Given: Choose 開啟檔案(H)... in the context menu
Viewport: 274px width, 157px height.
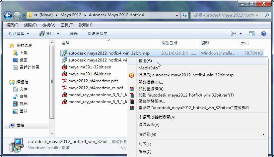Looking at the screenshot, I should point(197,82).
